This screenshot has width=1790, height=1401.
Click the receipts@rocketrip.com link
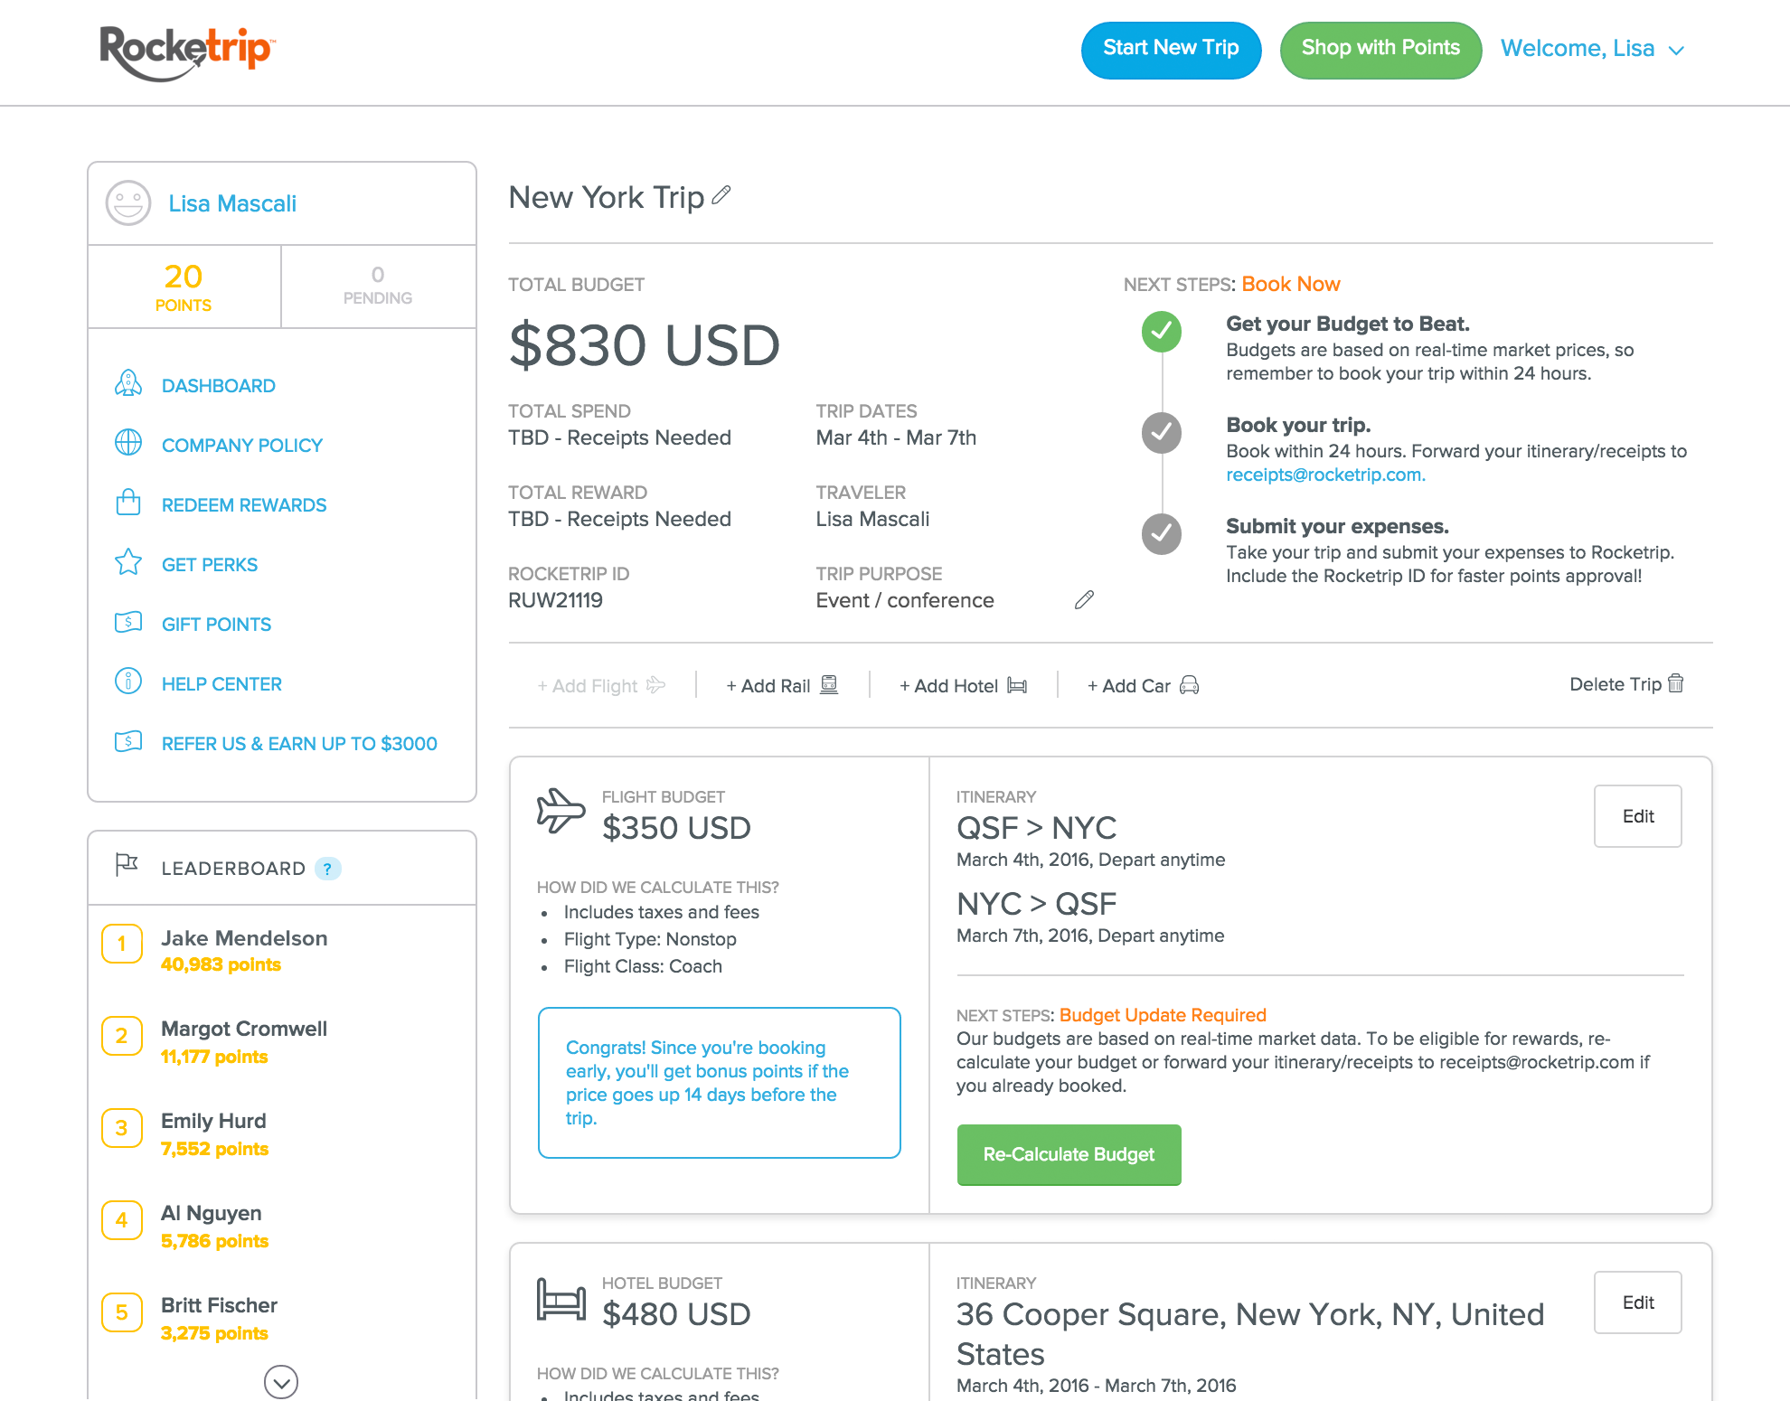1325,475
